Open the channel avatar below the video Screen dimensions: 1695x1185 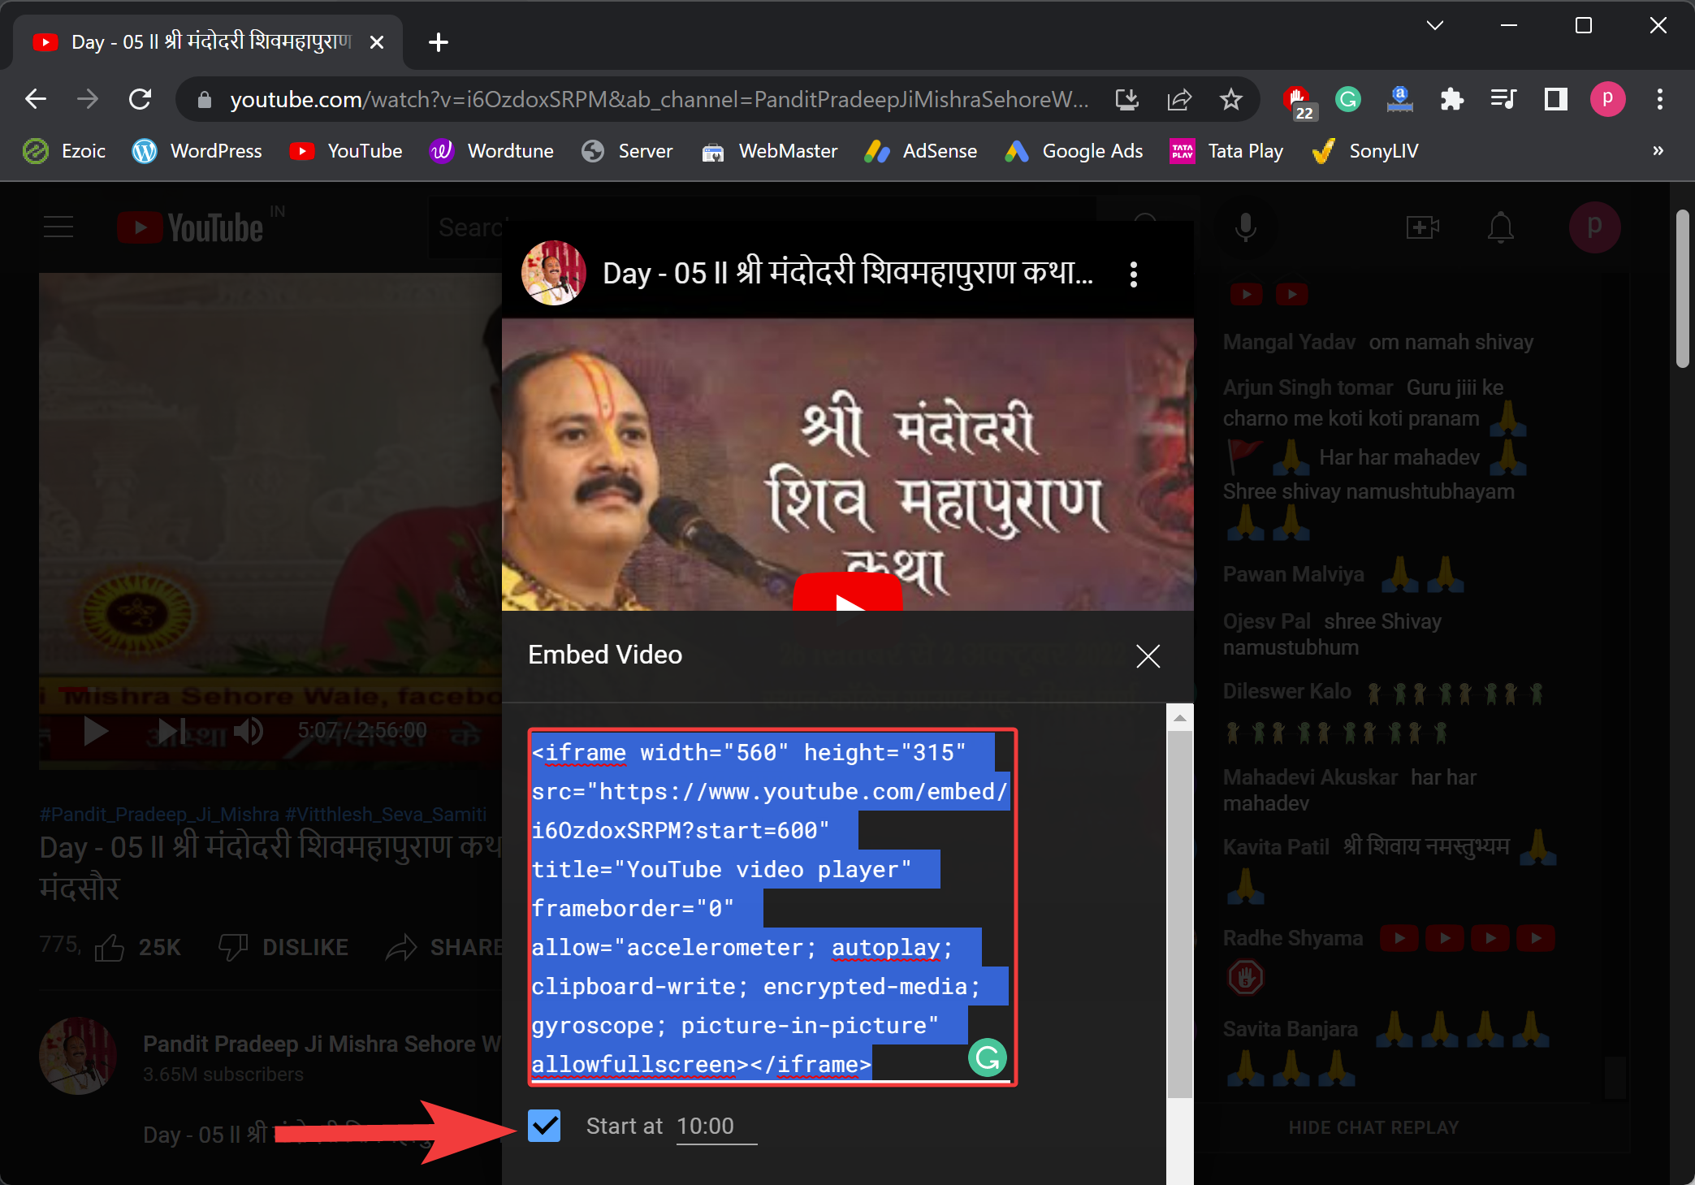78,1055
